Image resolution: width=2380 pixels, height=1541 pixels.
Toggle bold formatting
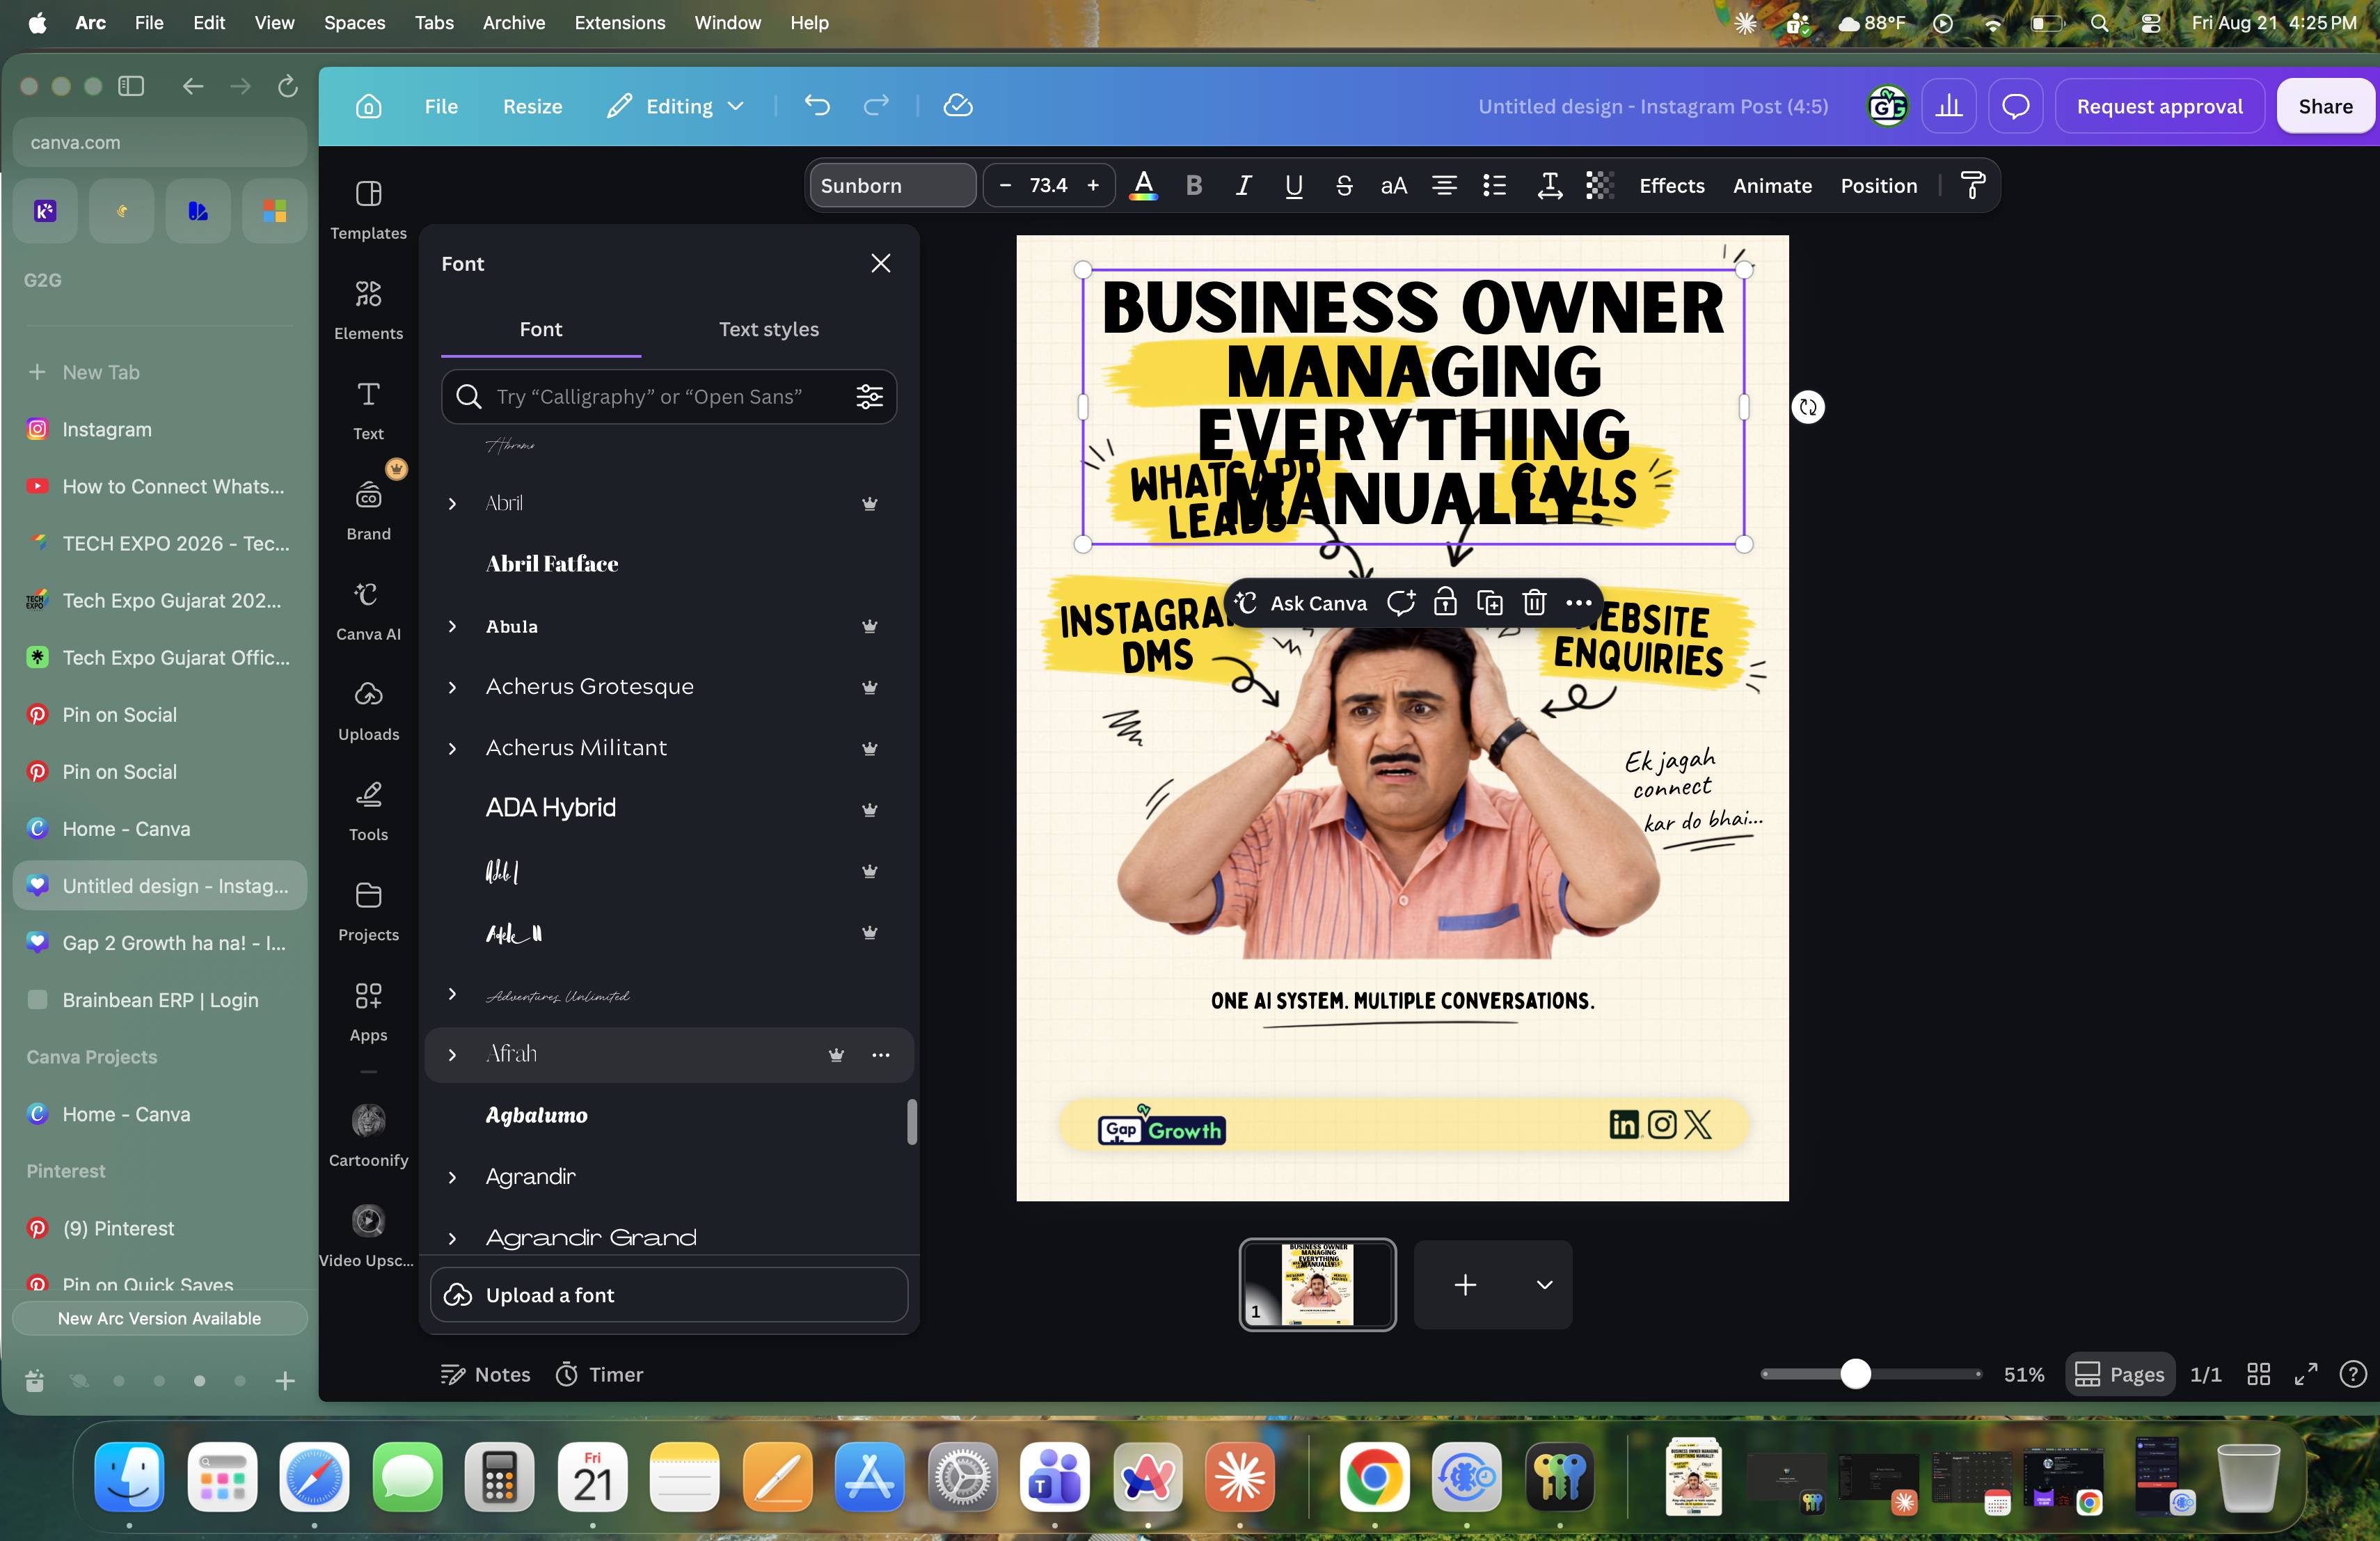coord(1193,186)
